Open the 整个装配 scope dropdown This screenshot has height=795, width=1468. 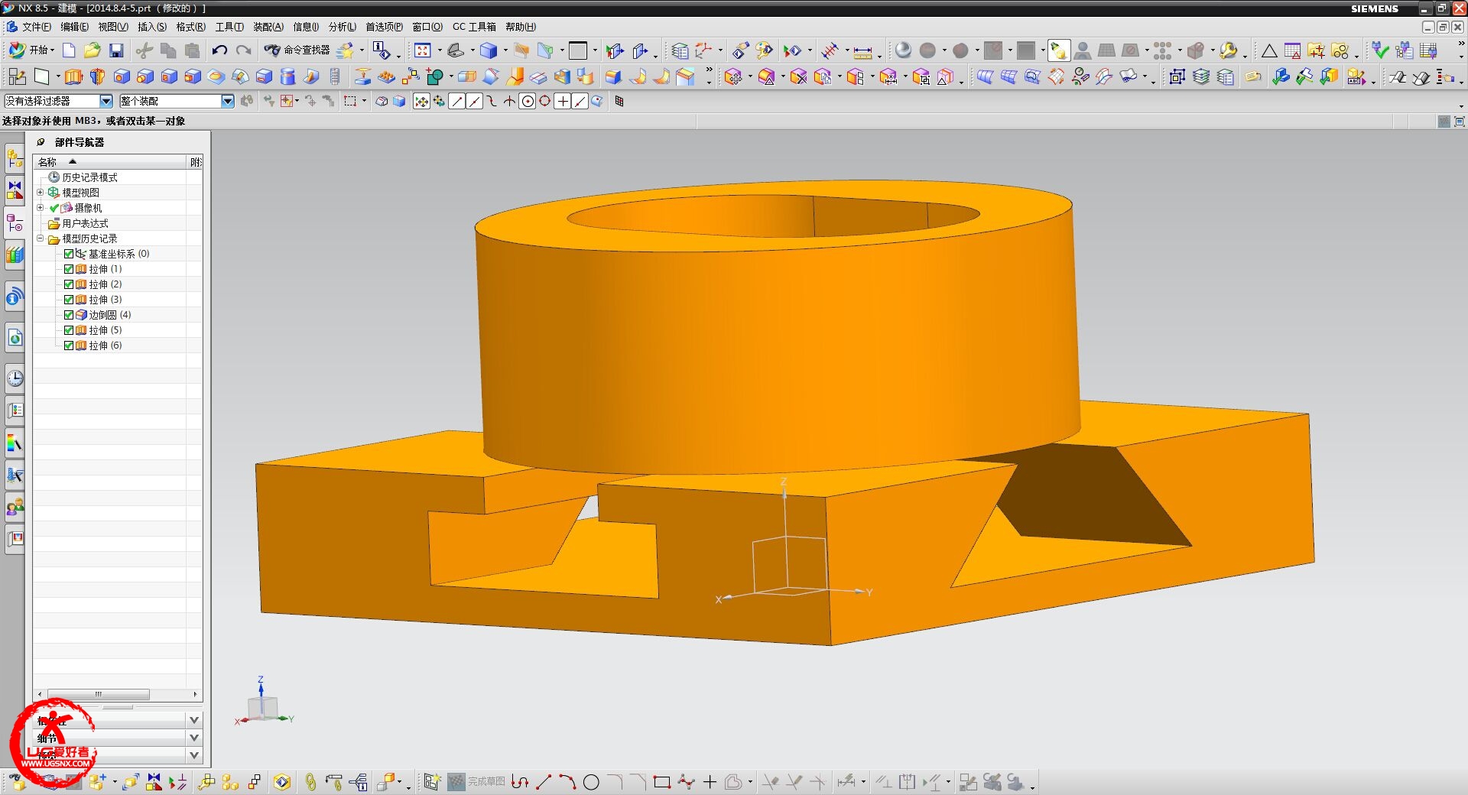(227, 101)
